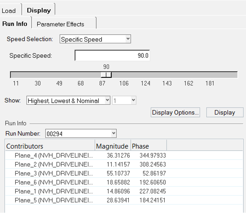
Task: Click the Display Options... button
Action: 175,112
